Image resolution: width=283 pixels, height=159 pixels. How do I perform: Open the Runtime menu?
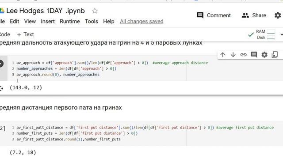coord(70,21)
